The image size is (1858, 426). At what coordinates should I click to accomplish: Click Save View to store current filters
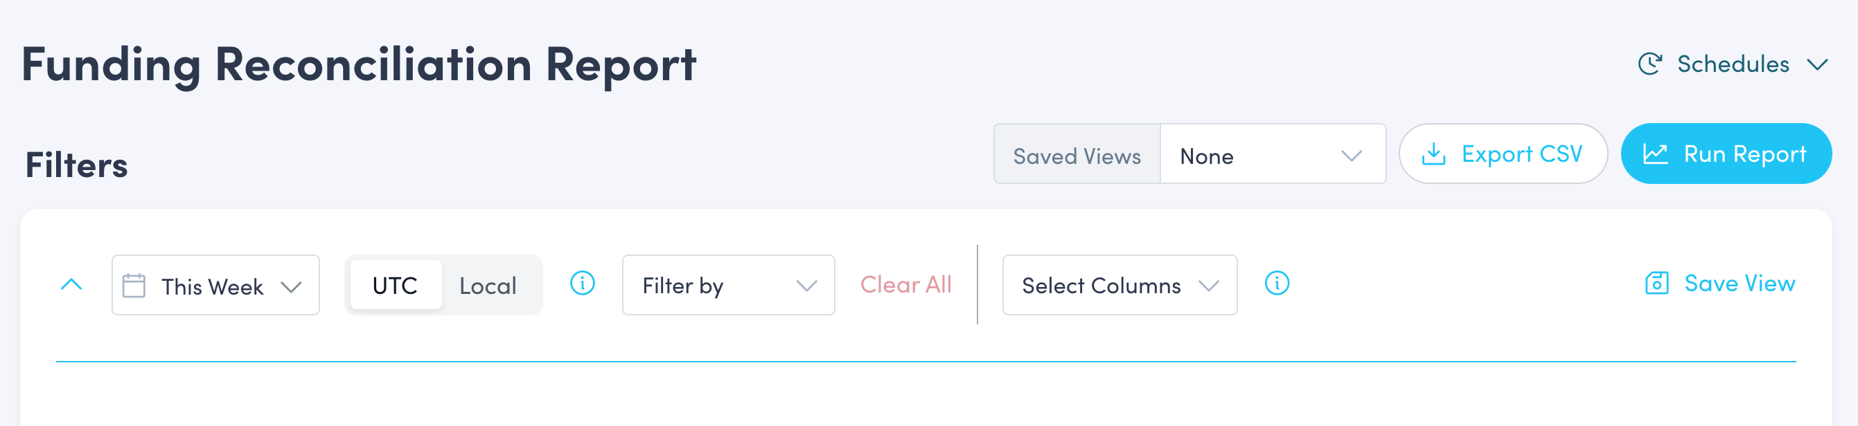pos(1739,283)
